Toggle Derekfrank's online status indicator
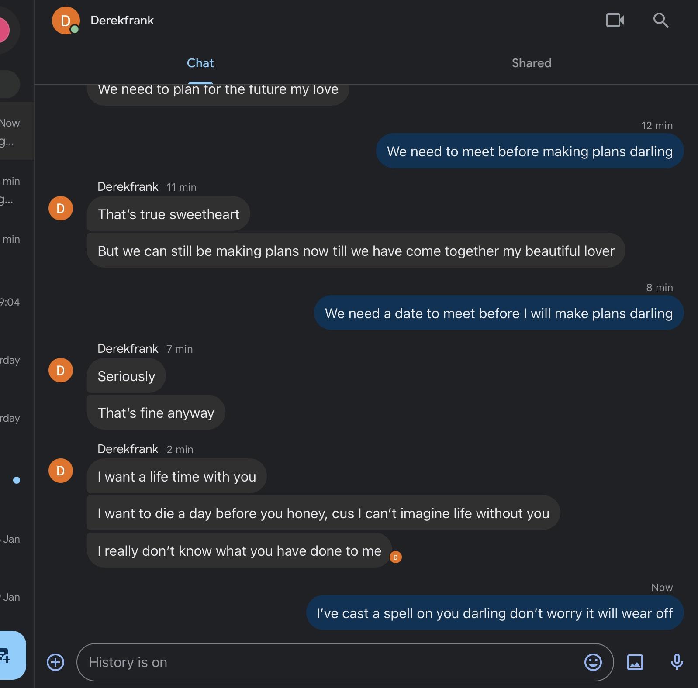This screenshot has width=698, height=688. [x=74, y=29]
